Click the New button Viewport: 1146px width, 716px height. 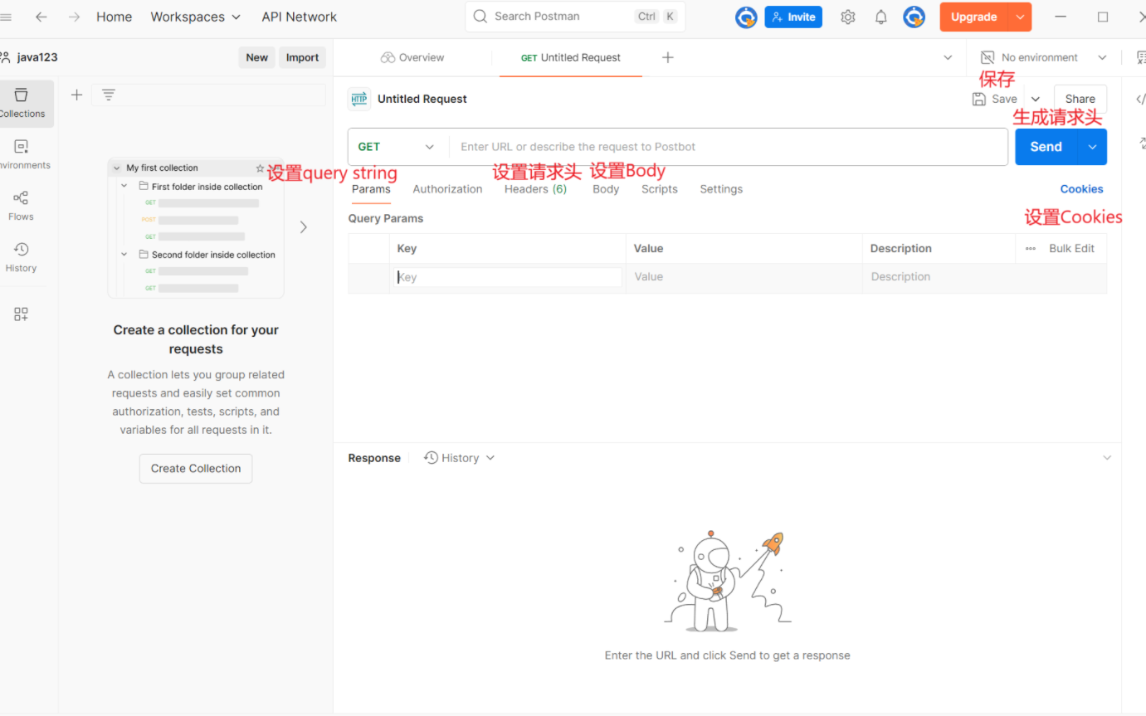tap(257, 57)
